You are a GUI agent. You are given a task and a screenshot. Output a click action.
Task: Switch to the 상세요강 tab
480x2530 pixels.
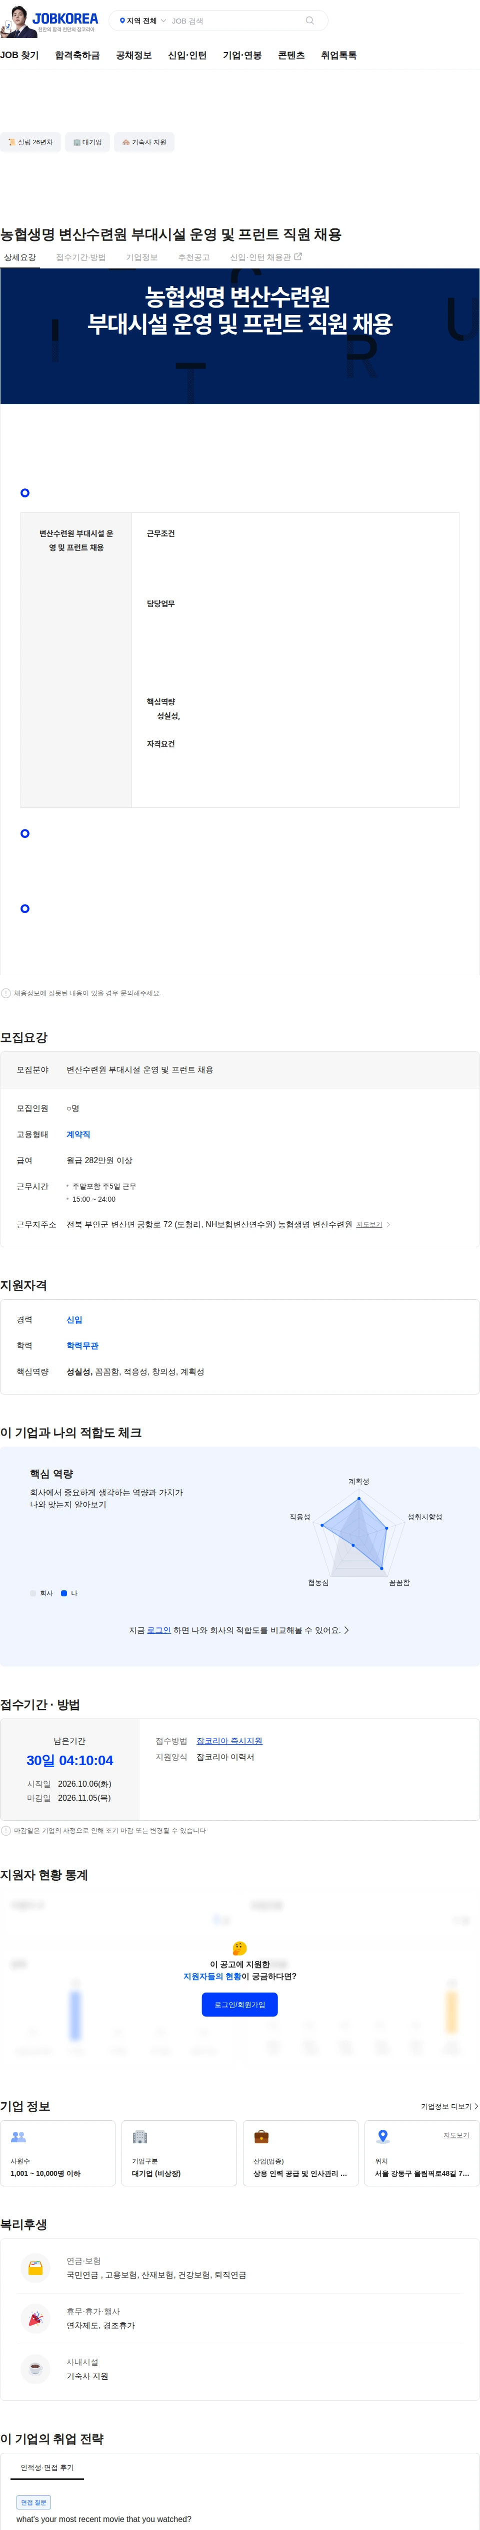[19, 257]
